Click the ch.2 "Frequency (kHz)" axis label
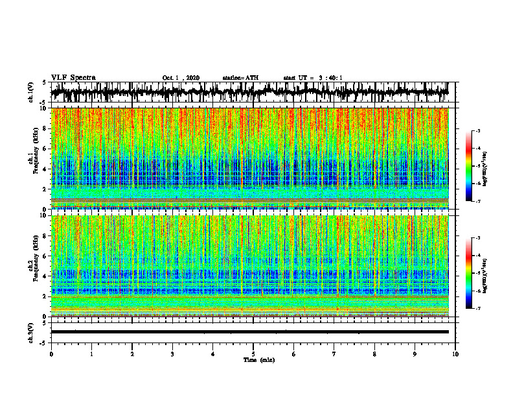The height and width of the screenshot is (397, 513). (x=36, y=258)
